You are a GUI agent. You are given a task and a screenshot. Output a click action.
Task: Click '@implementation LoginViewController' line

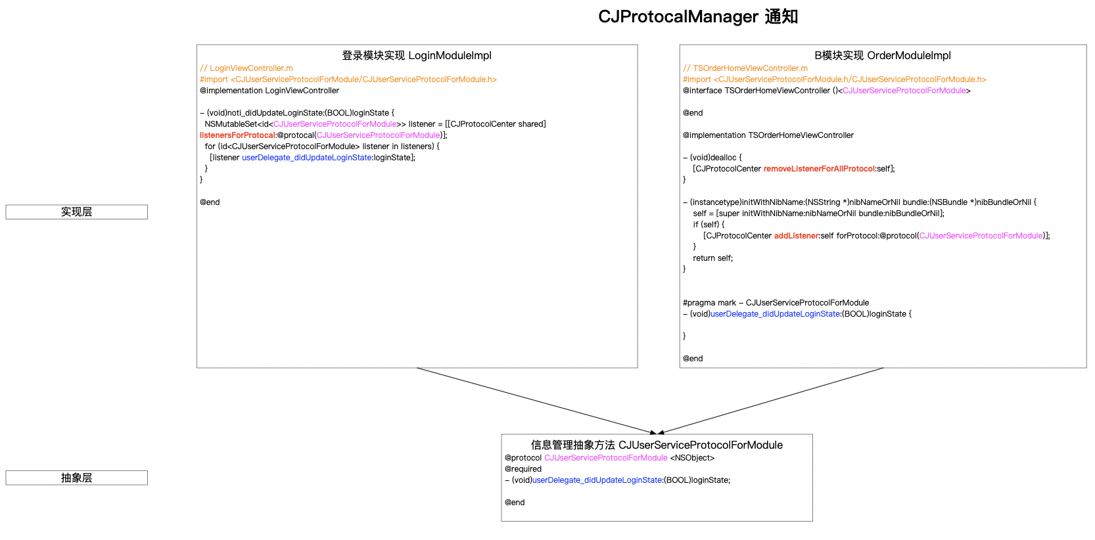269,91
